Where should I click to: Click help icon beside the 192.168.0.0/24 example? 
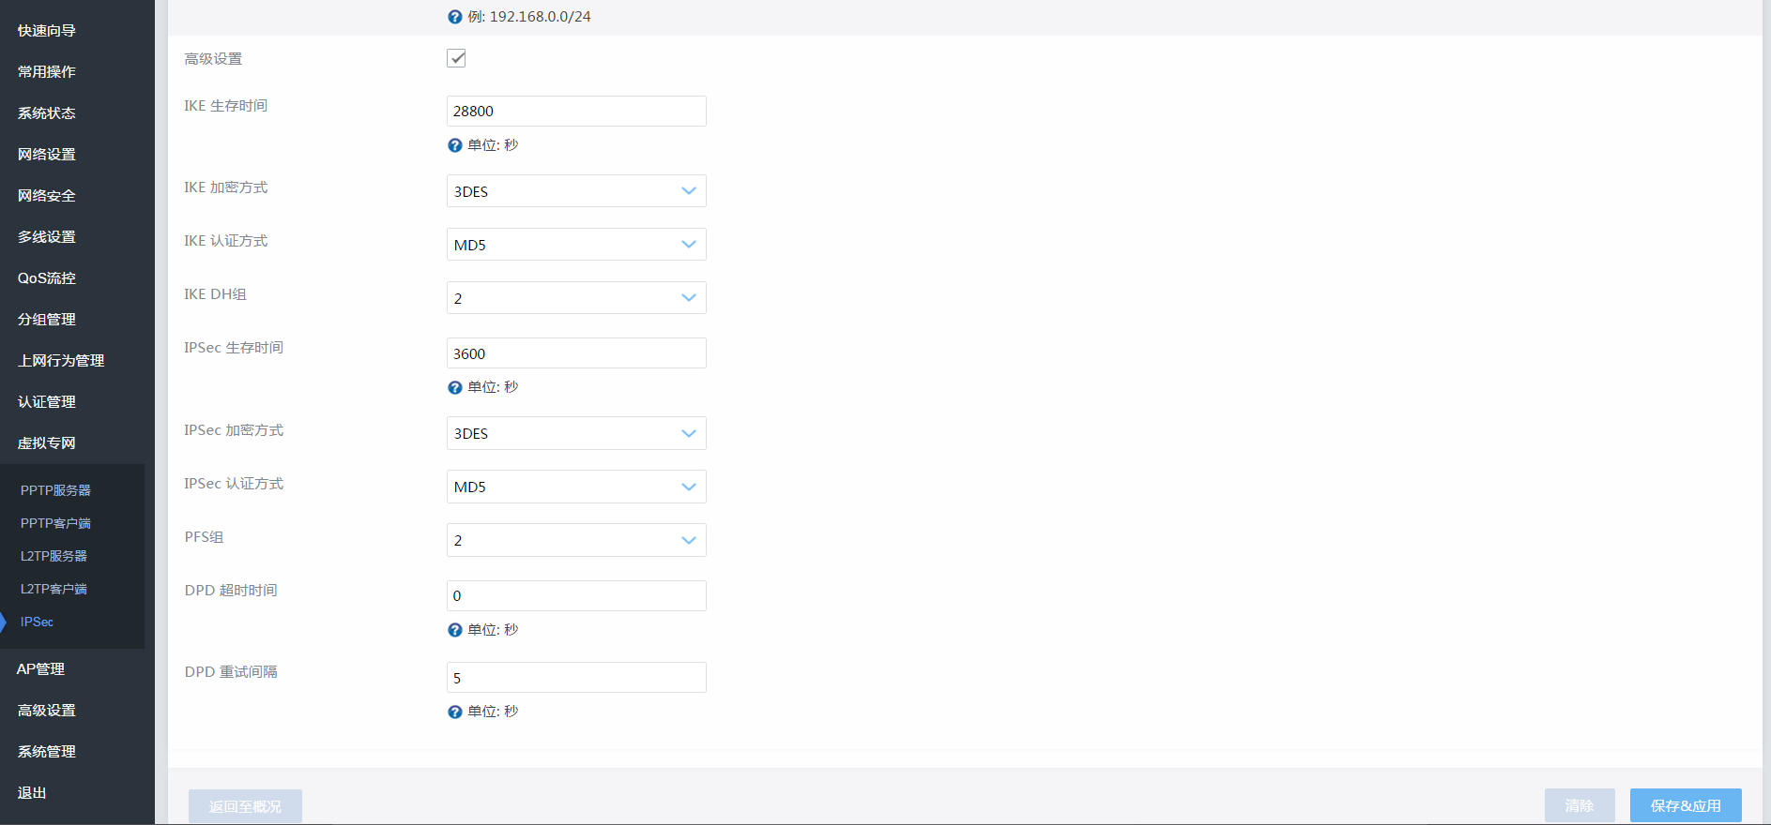pyautogui.click(x=455, y=17)
